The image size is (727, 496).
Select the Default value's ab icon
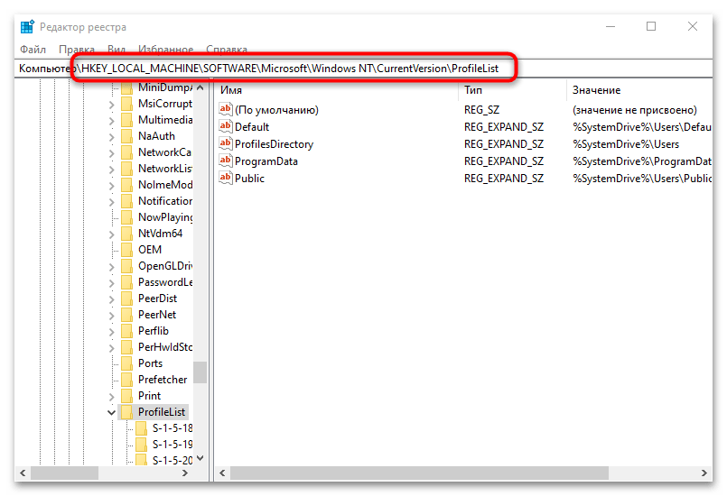coord(226,126)
